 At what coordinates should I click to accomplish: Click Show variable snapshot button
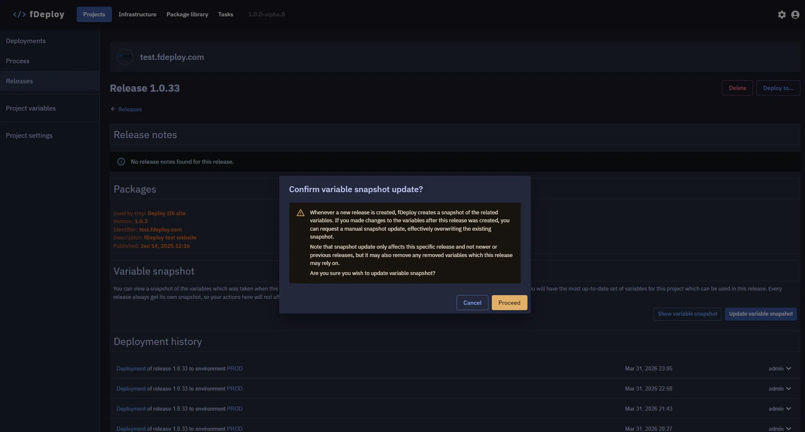click(688, 314)
